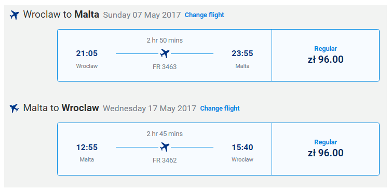
Task: Click the 2 hr 50 mins duration label
Action: click(x=165, y=40)
